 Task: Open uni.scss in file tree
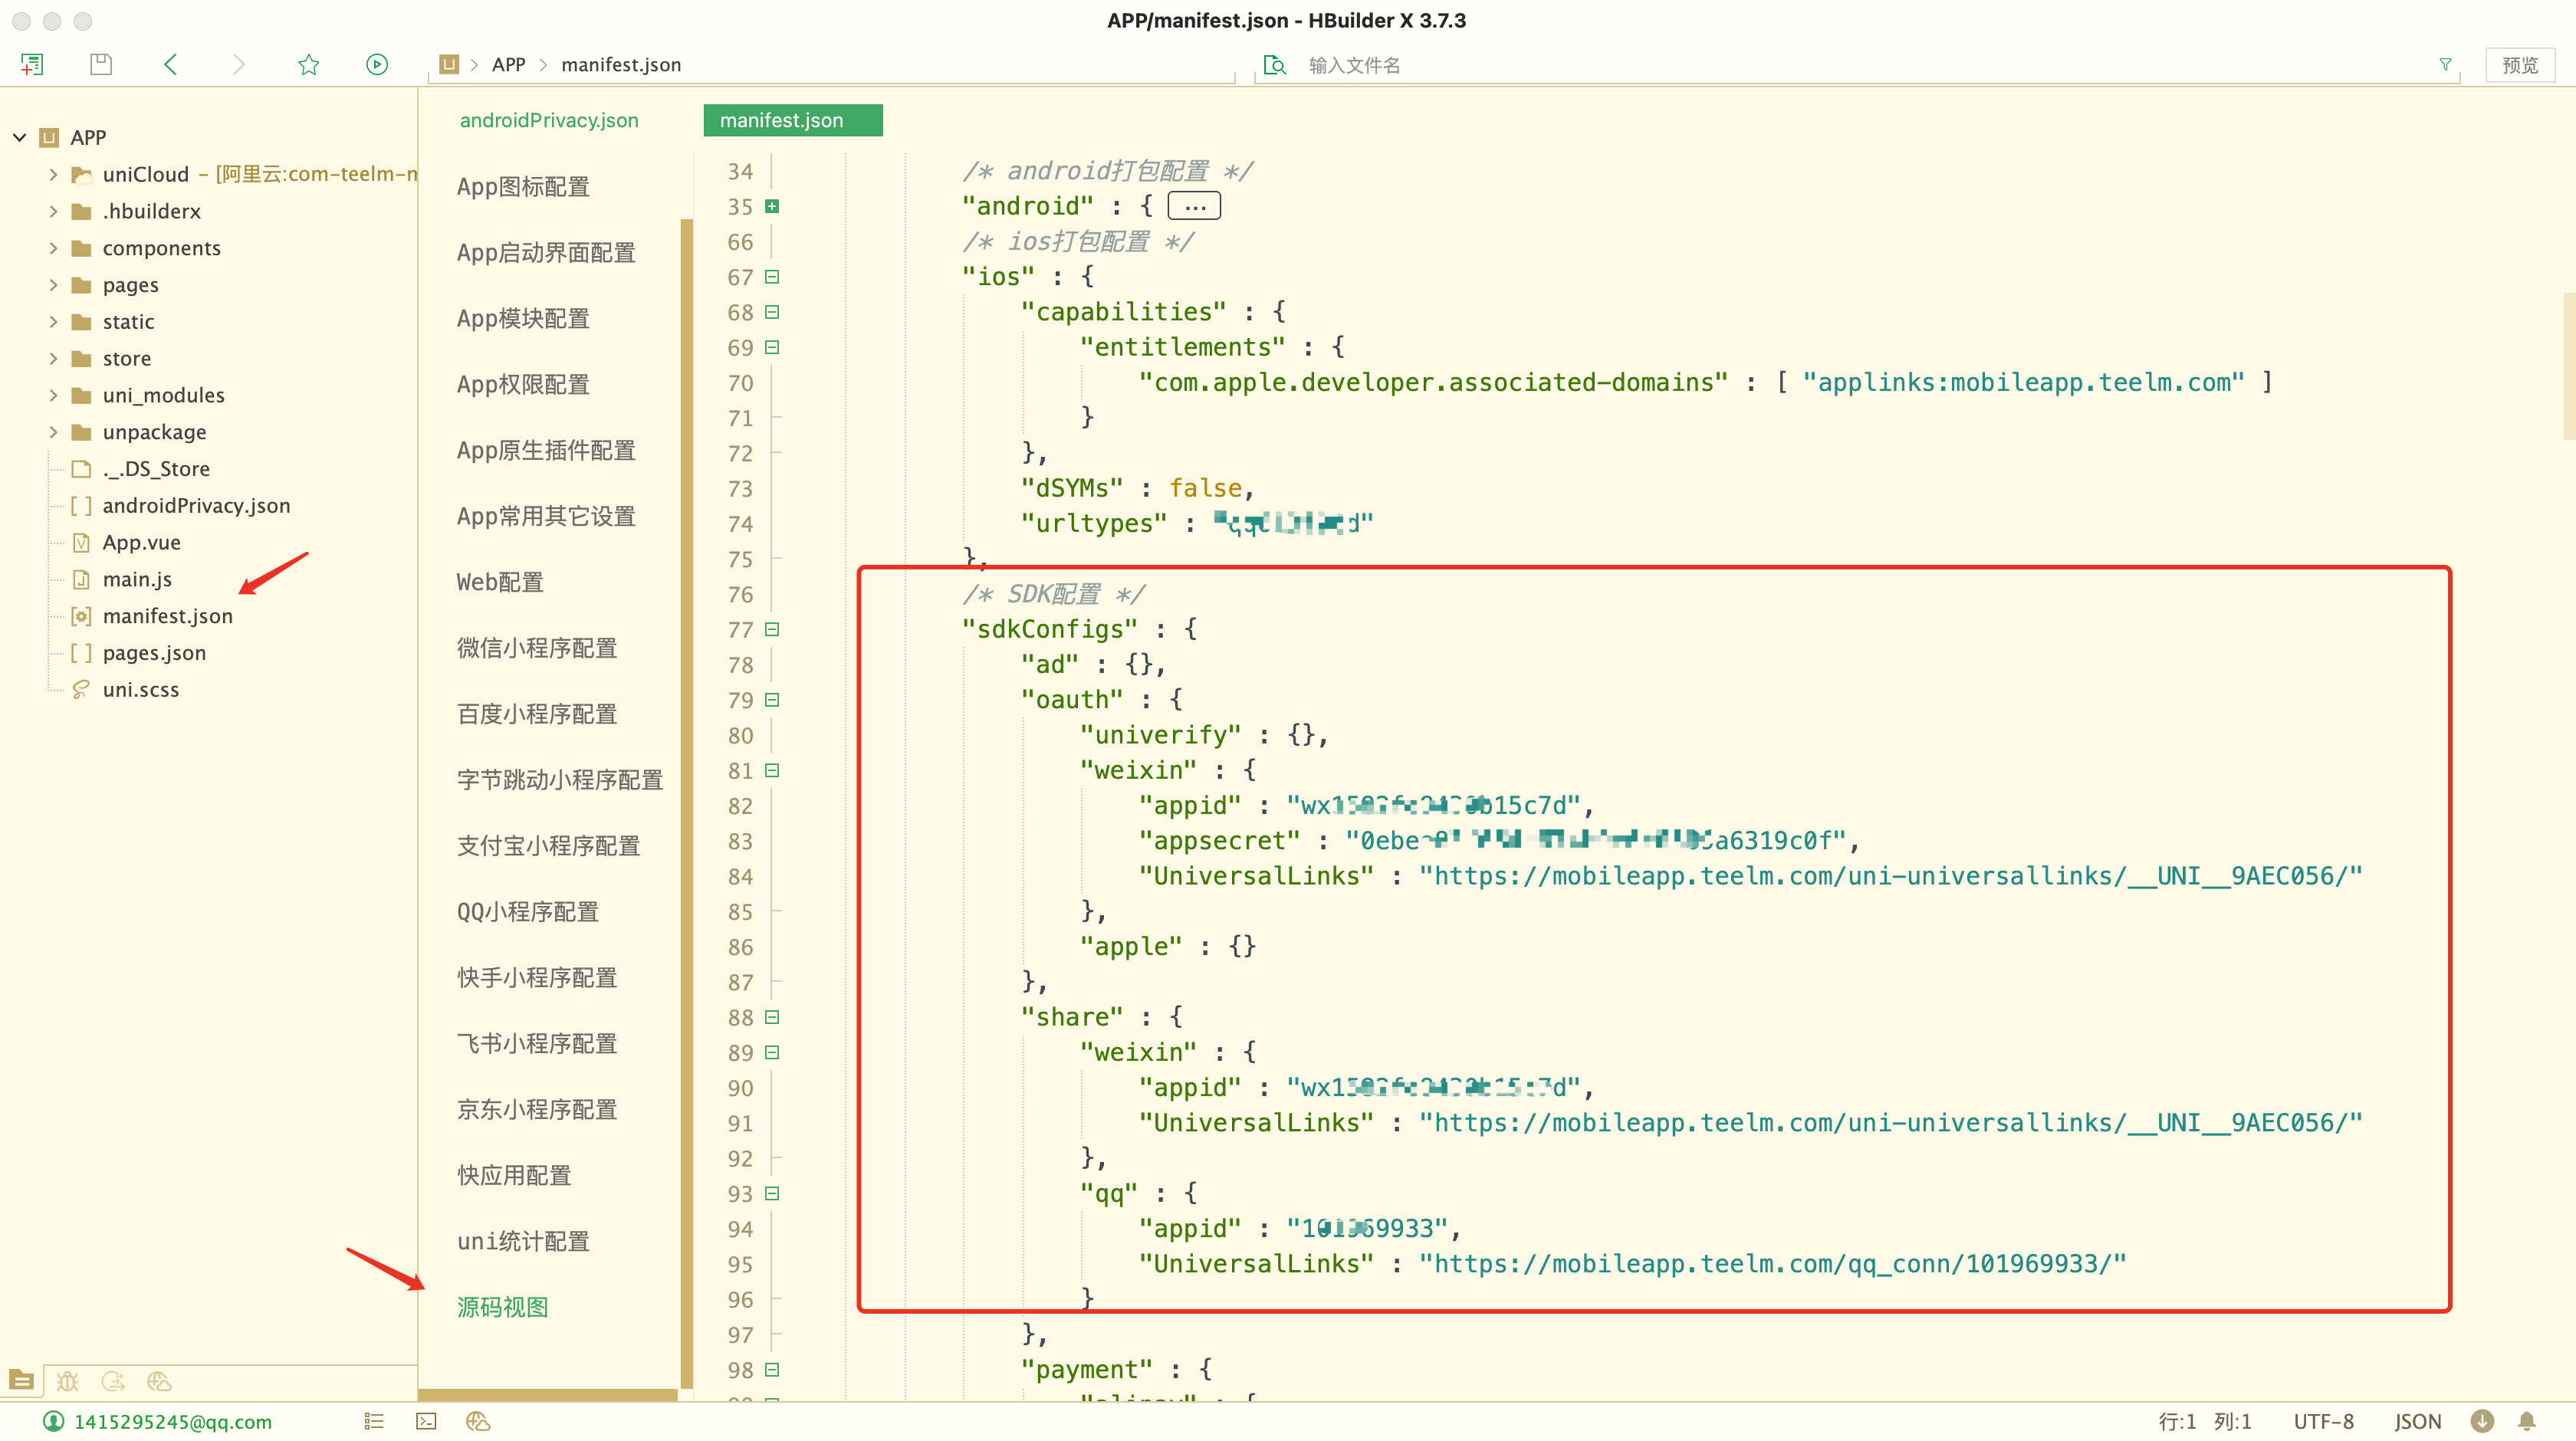pyautogui.click(x=141, y=690)
